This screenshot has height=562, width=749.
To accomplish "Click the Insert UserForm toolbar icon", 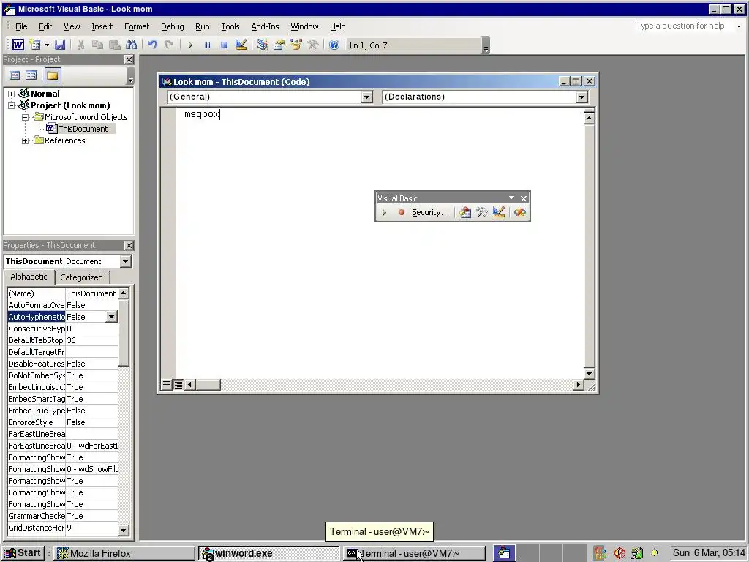I will click(35, 45).
